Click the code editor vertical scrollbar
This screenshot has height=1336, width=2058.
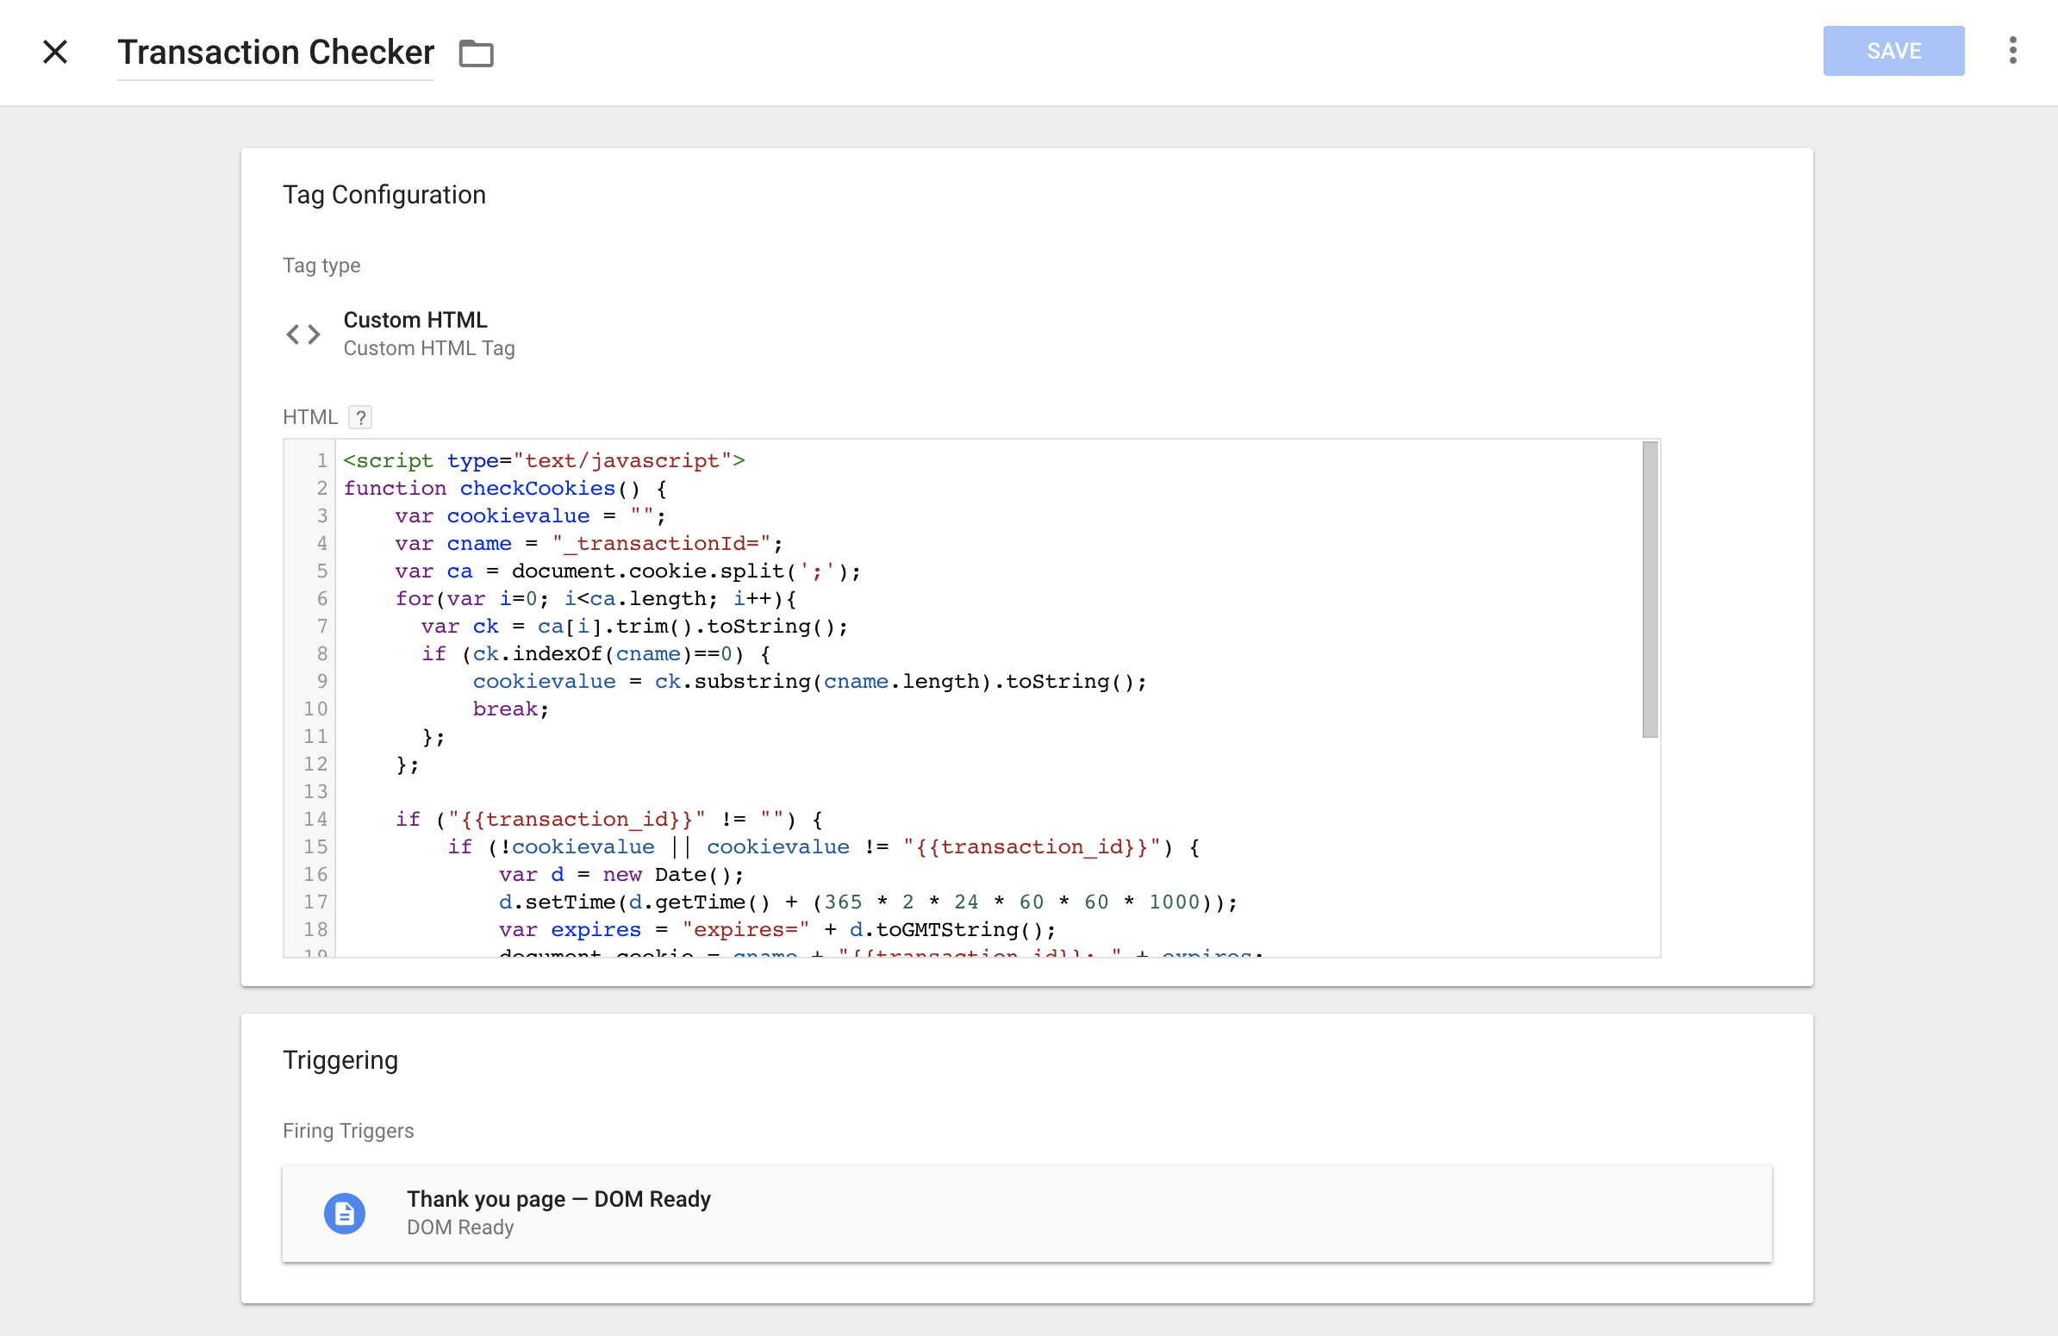[x=1650, y=590]
